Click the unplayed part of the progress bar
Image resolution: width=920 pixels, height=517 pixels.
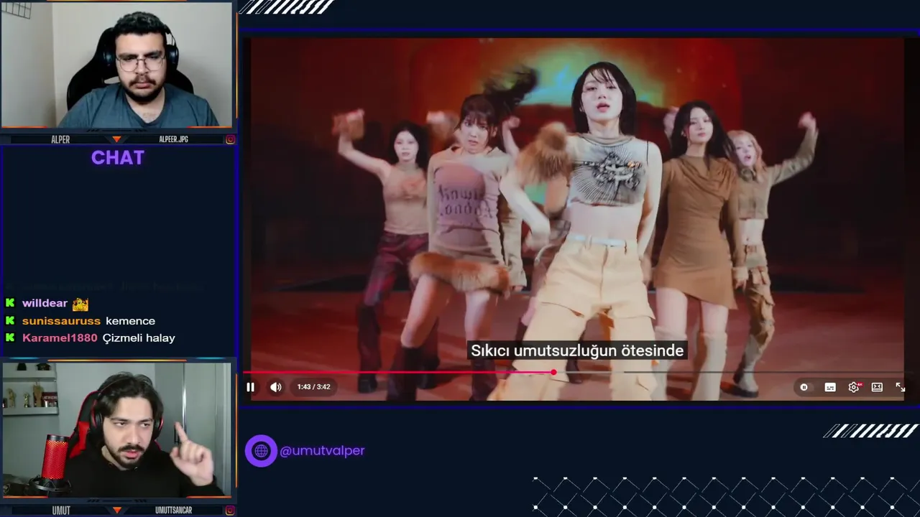[x=730, y=372]
